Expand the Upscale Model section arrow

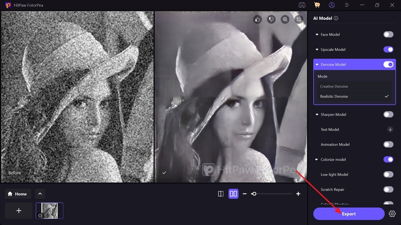point(317,49)
